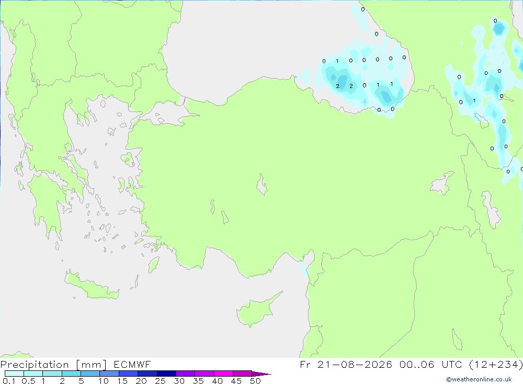Select the 0.1 mm lightest legend swatch
The width and height of the screenshot is (523, 384).
(x=14, y=374)
